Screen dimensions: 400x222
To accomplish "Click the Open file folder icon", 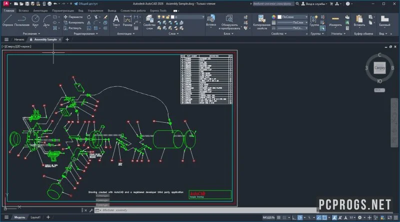I will coord(21,4).
